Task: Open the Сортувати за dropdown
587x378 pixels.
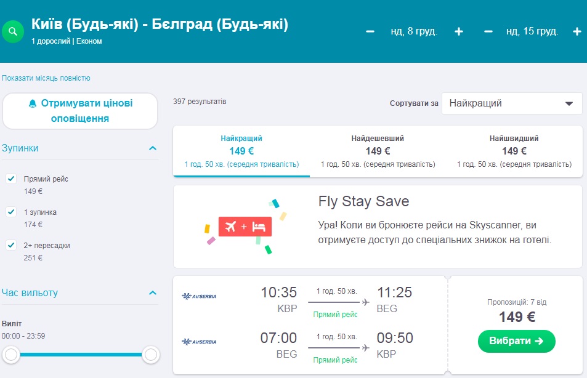Action: coord(511,103)
